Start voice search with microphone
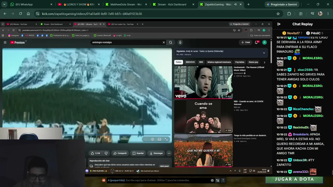 coord(180,42)
